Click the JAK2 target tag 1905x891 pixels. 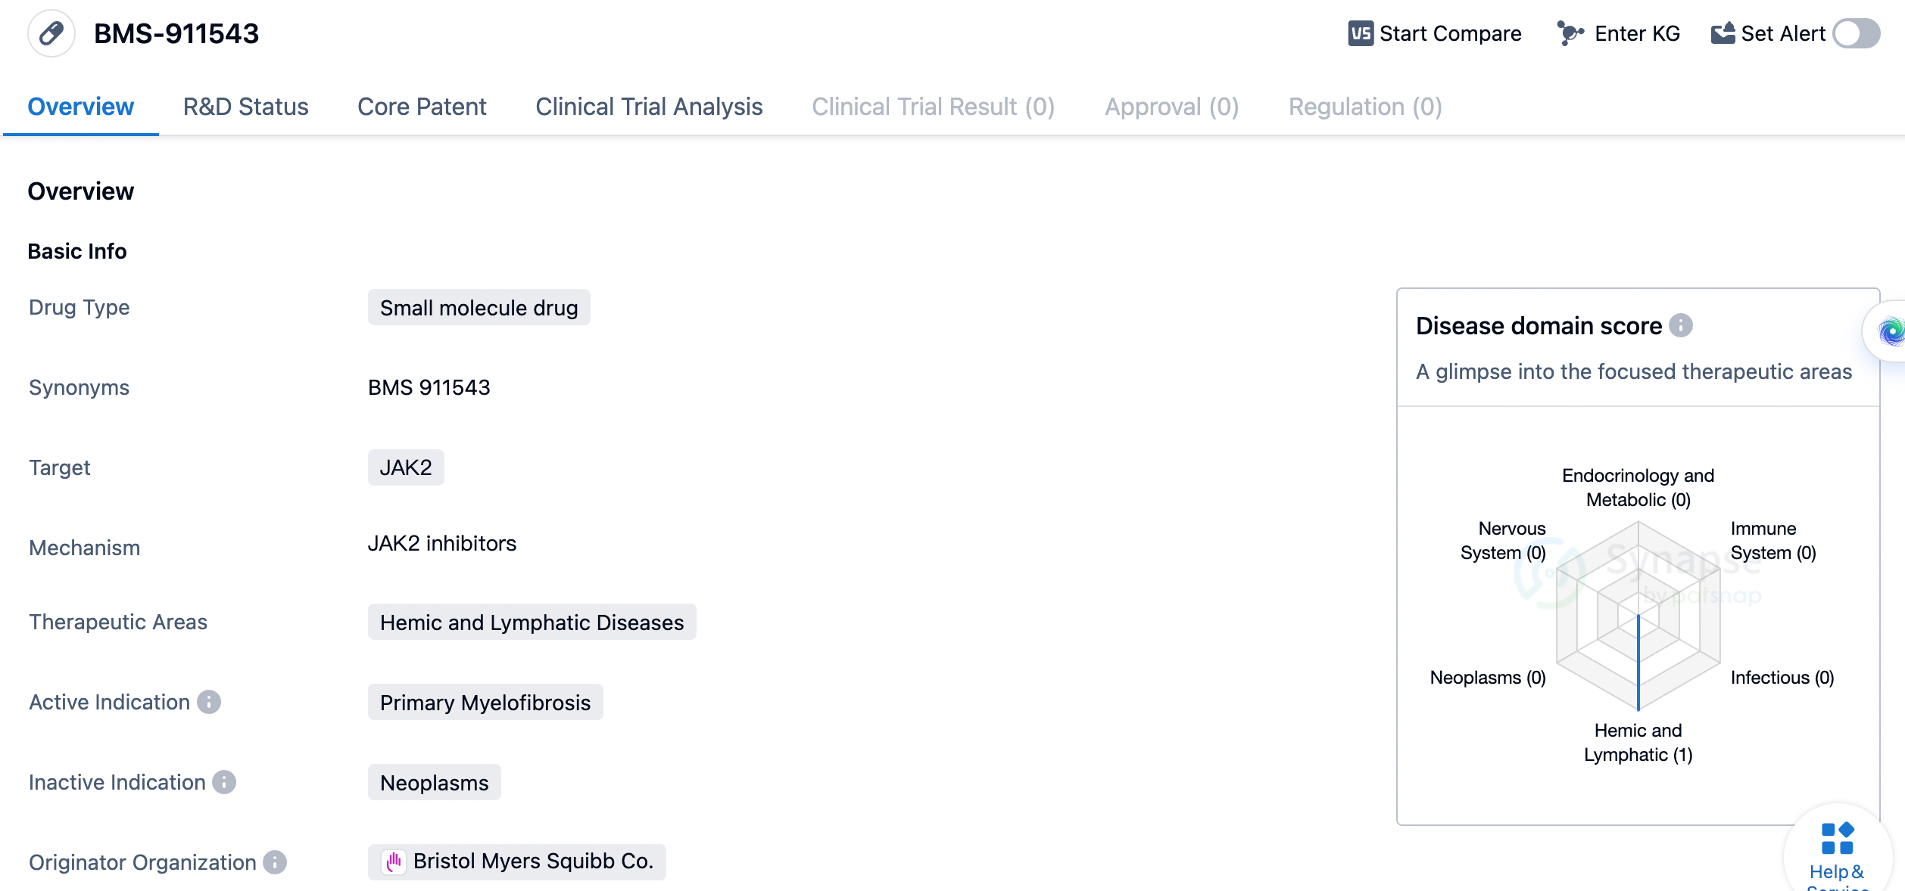(406, 467)
